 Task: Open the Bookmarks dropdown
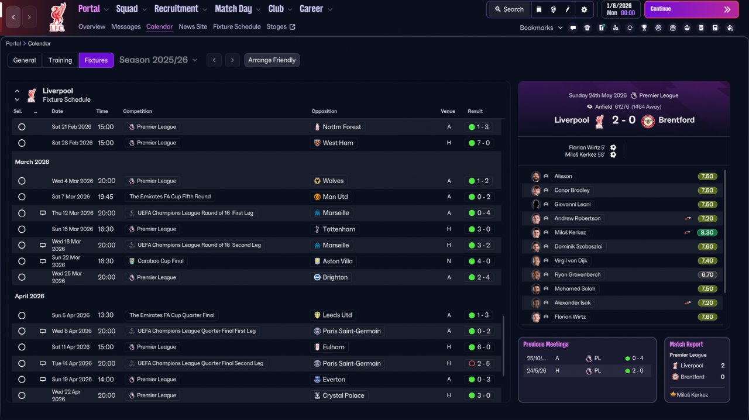[x=541, y=27]
